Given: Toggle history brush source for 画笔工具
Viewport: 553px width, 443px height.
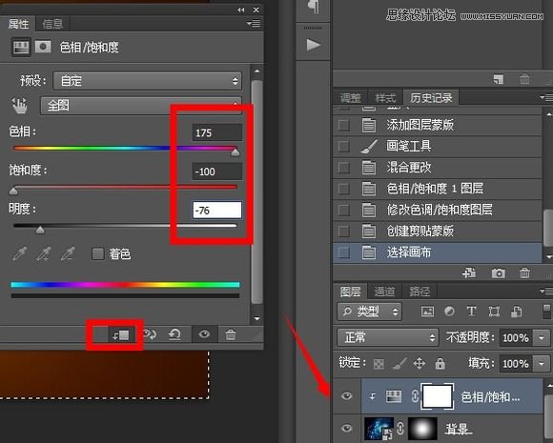Looking at the screenshot, I should 344,146.
